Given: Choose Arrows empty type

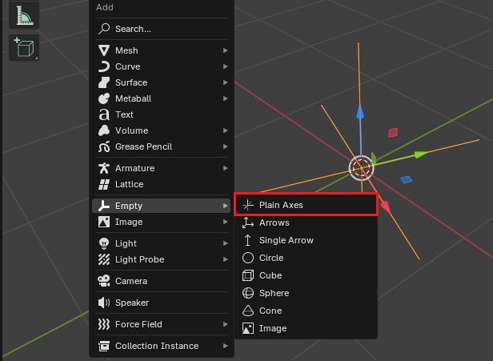Looking at the screenshot, I should [x=306, y=223].
